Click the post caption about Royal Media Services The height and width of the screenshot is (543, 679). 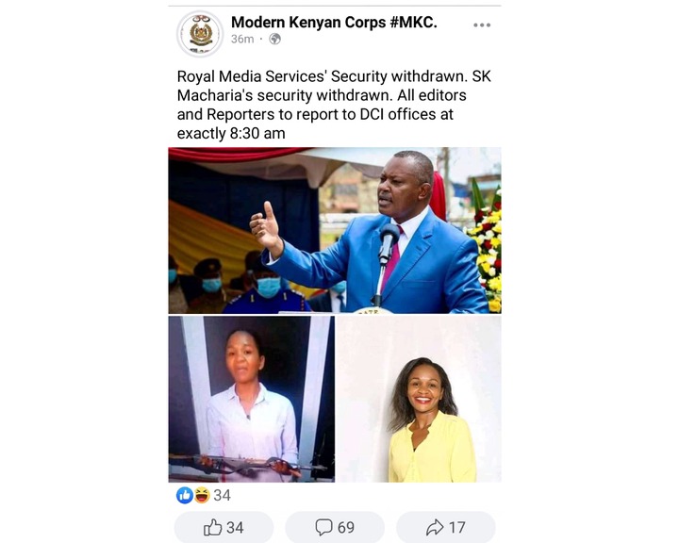click(x=334, y=105)
